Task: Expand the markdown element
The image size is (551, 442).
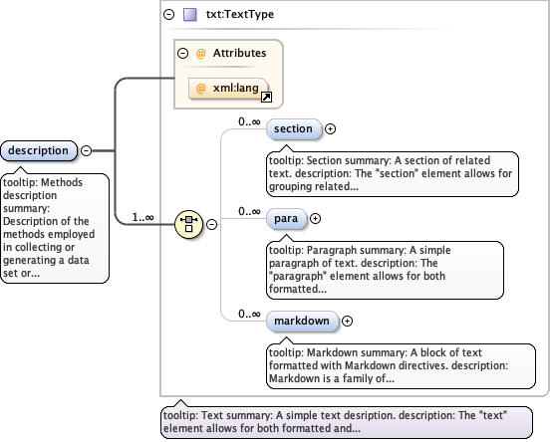Action: 347,321
